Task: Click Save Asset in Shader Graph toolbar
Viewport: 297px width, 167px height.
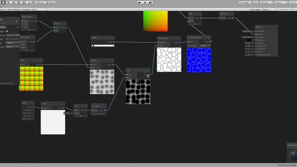Action: coord(3,9)
